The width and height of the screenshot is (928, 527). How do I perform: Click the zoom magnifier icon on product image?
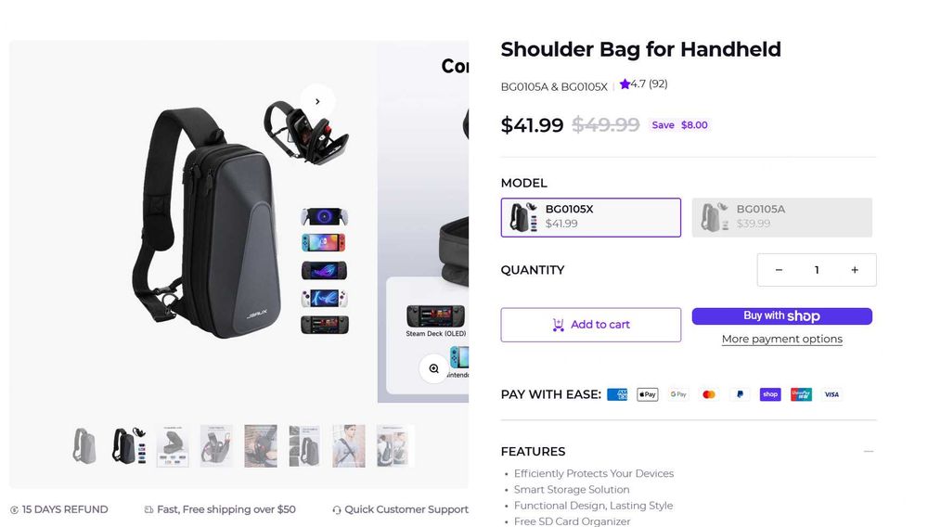point(433,368)
